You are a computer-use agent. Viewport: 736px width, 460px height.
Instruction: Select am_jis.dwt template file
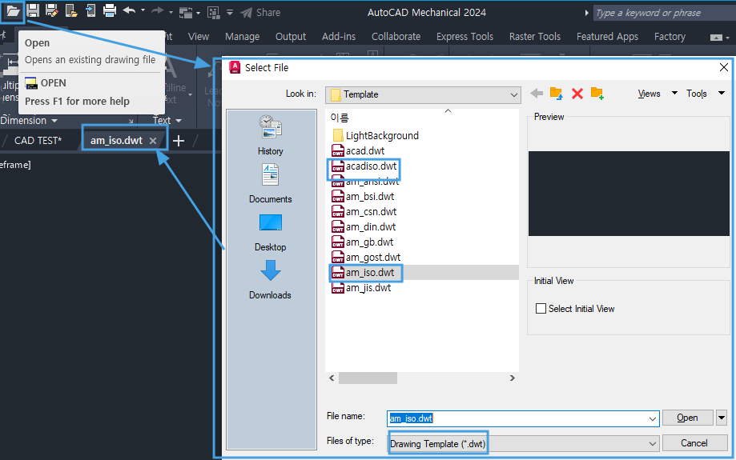pyautogui.click(x=361, y=288)
